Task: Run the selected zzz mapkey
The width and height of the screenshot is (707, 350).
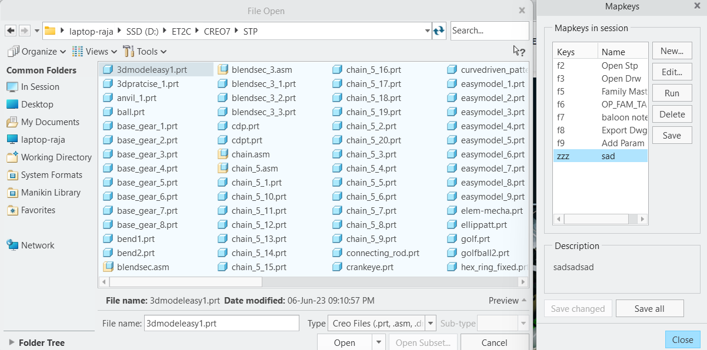Action: 672,92
